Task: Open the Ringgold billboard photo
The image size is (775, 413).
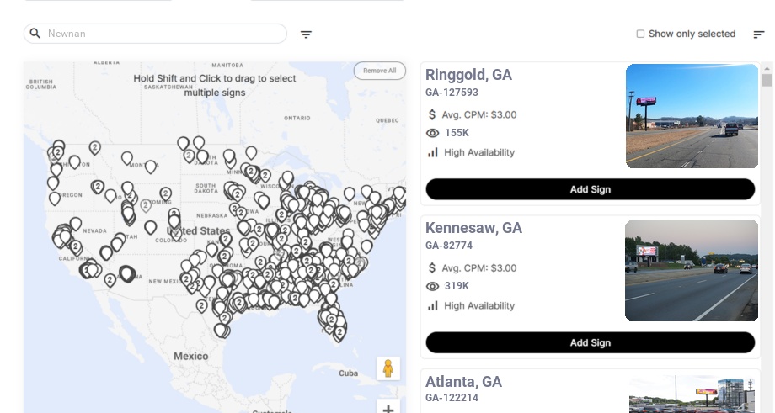Action: tap(692, 116)
